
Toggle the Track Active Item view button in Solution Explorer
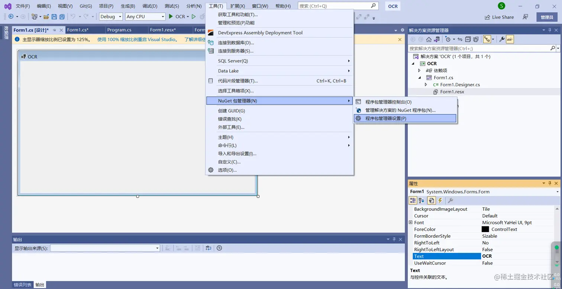coord(487,39)
